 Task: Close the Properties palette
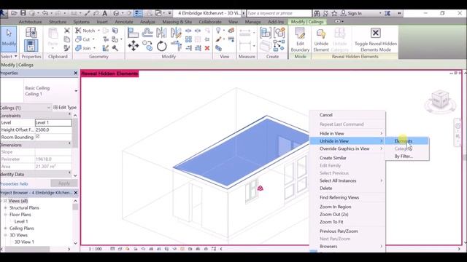pos(75,73)
